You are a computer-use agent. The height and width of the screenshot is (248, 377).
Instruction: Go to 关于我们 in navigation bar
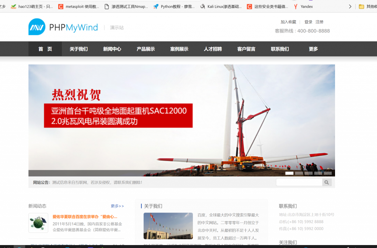point(78,49)
